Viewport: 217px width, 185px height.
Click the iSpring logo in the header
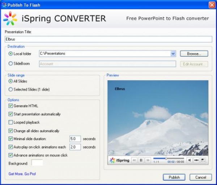coord(10,18)
